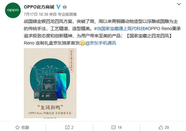Viewport: 186px width, 131px height.
Task: Enlarge the OPPO Reno gift box image
Action: click(50, 83)
